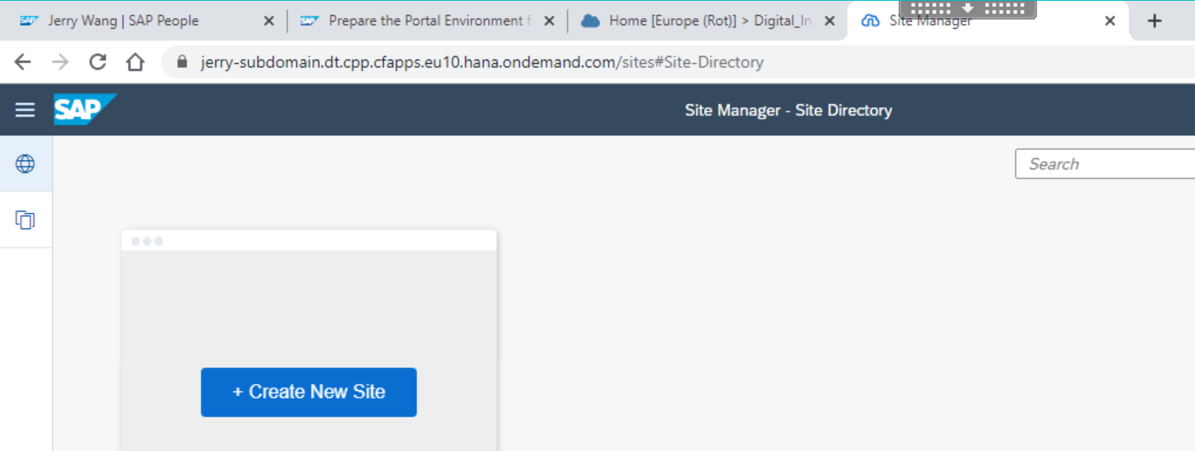The height and width of the screenshot is (451, 1195).
Task: Click the Create New Site button
Action: pyautogui.click(x=309, y=392)
